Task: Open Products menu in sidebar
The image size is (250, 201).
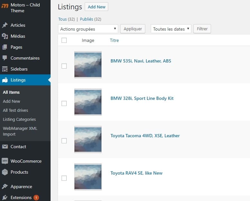Action: [25, 172]
